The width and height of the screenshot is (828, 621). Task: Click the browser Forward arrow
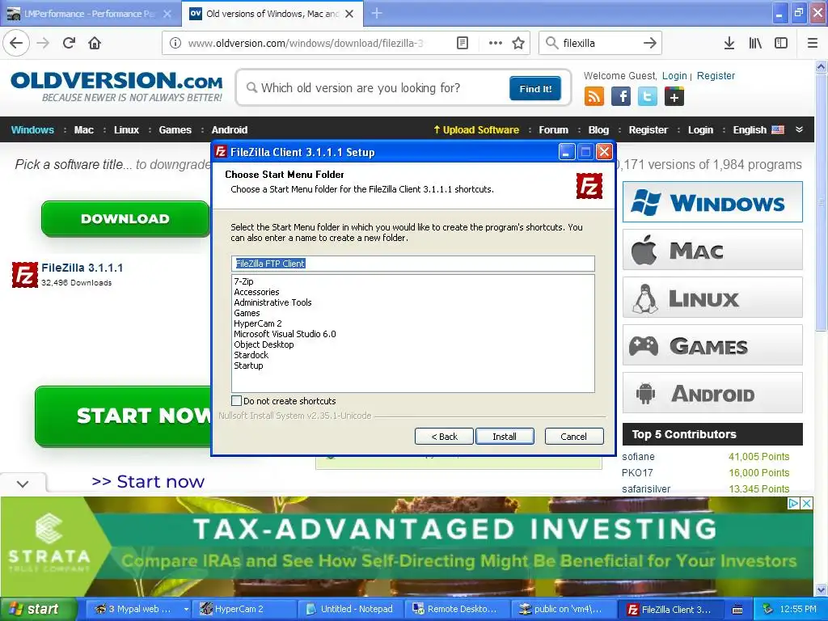(x=43, y=43)
